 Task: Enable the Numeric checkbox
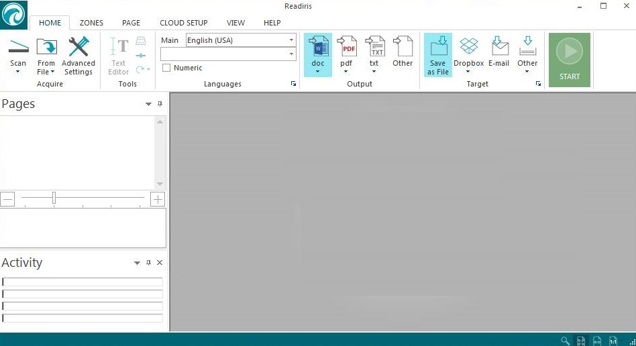[166, 68]
